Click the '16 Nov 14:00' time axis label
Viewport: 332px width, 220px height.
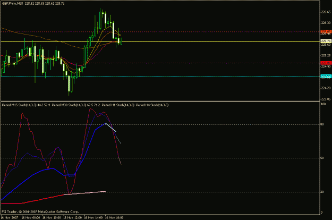(x=93, y=218)
